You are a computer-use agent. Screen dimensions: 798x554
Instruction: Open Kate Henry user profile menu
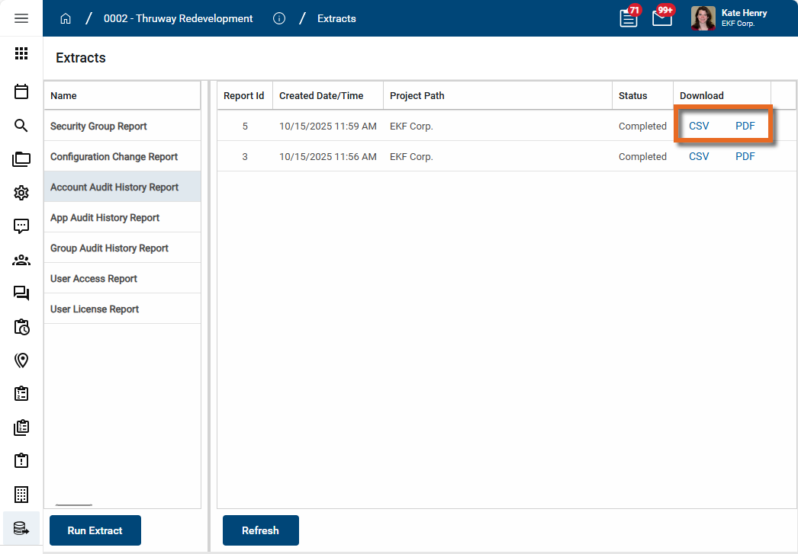point(729,18)
